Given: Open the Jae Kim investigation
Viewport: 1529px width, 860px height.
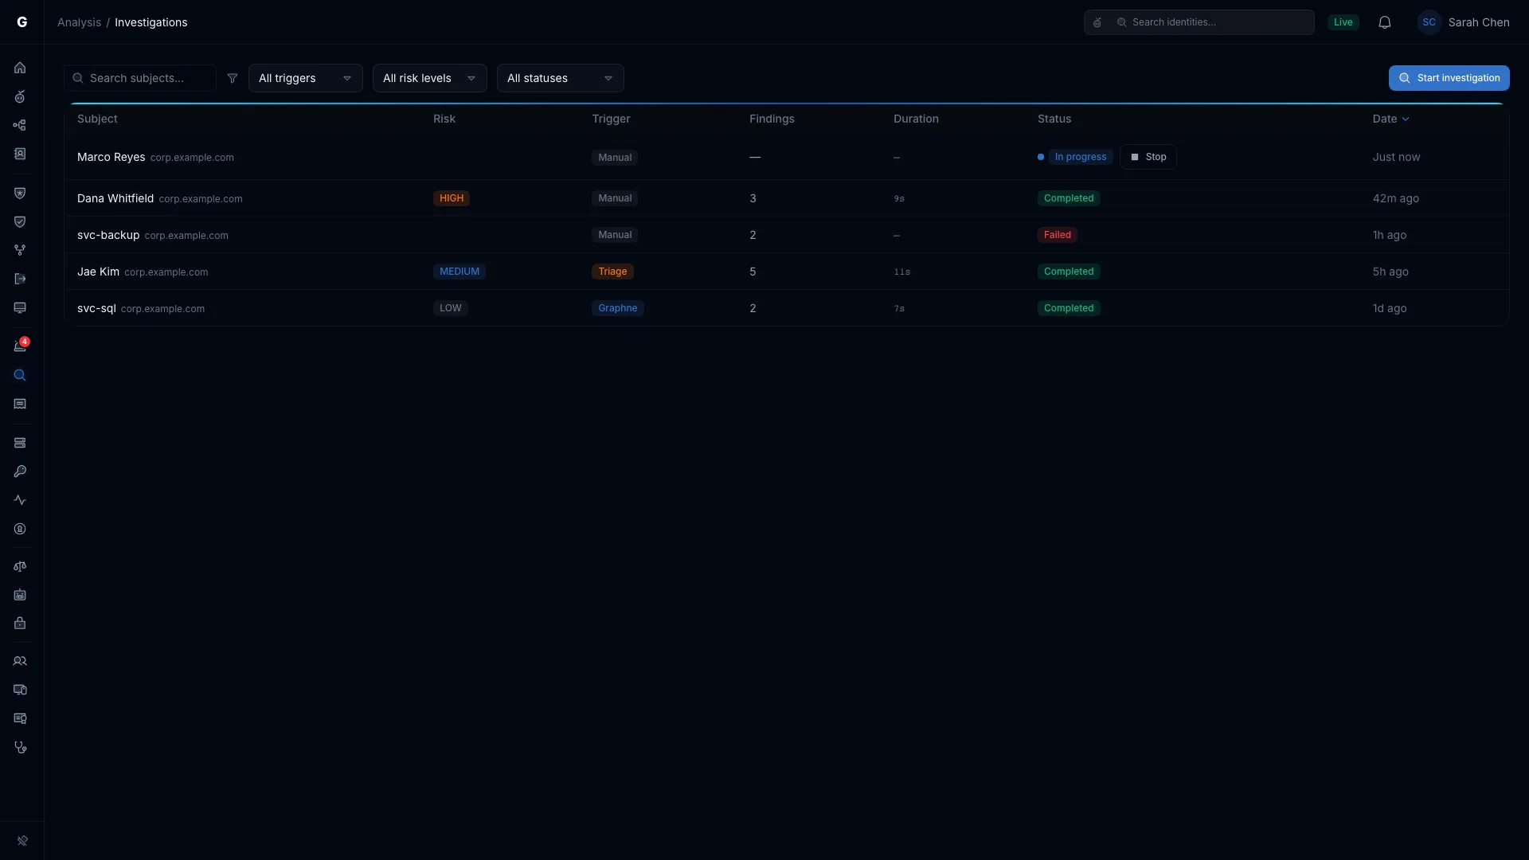Looking at the screenshot, I should [787, 272].
